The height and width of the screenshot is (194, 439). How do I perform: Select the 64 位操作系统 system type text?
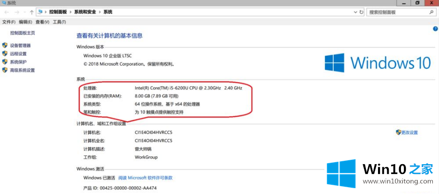coord(167,104)
